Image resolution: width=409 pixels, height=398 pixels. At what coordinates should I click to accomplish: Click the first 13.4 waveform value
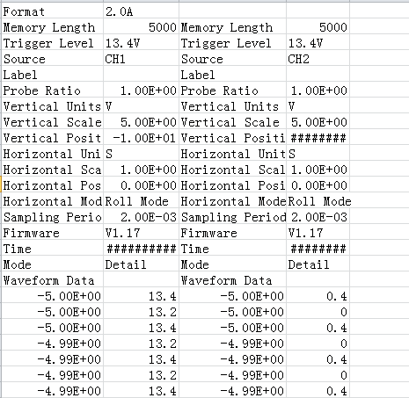click(141, 296)
